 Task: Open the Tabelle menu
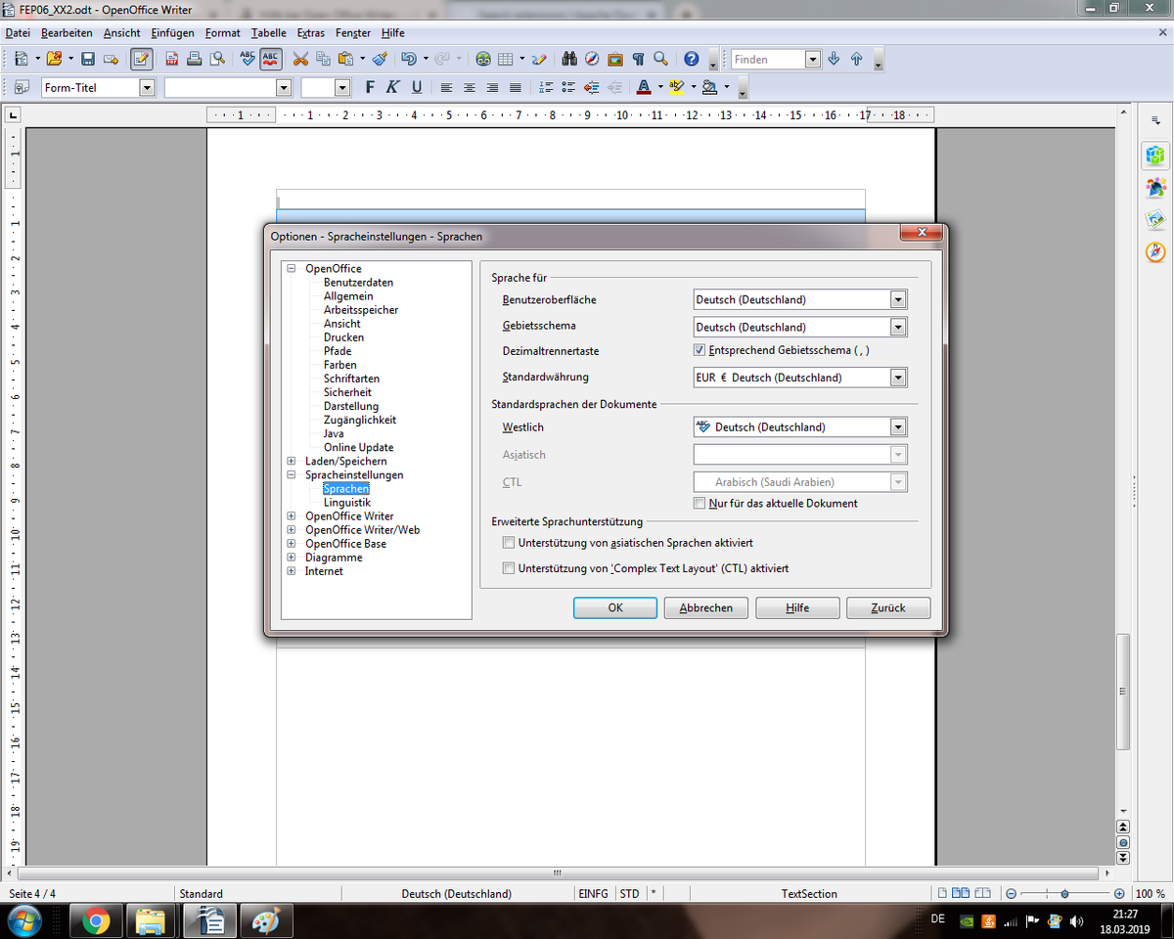click(x=269, y=32)
